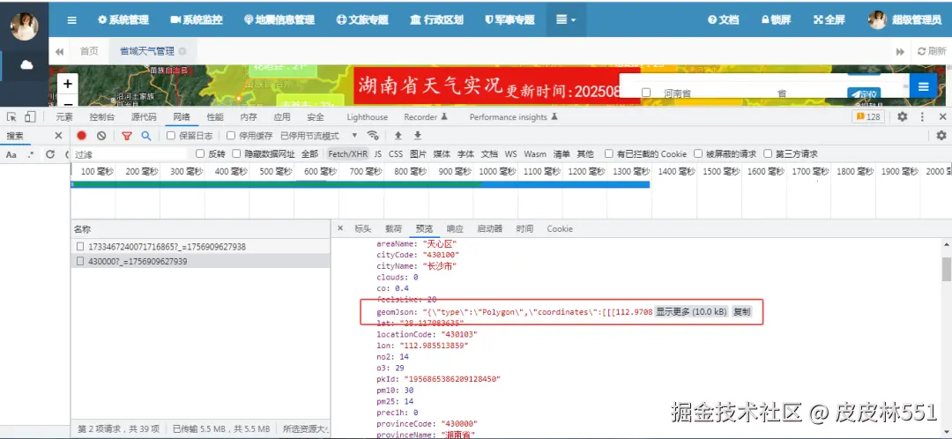Click the import HAR upload icon
The width and height of the screenshot is (952, 439).
coord(398,136)
